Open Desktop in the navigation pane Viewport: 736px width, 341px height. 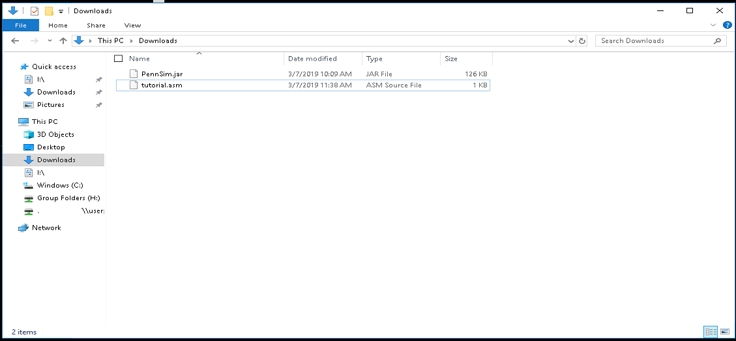tap(51, 147)
